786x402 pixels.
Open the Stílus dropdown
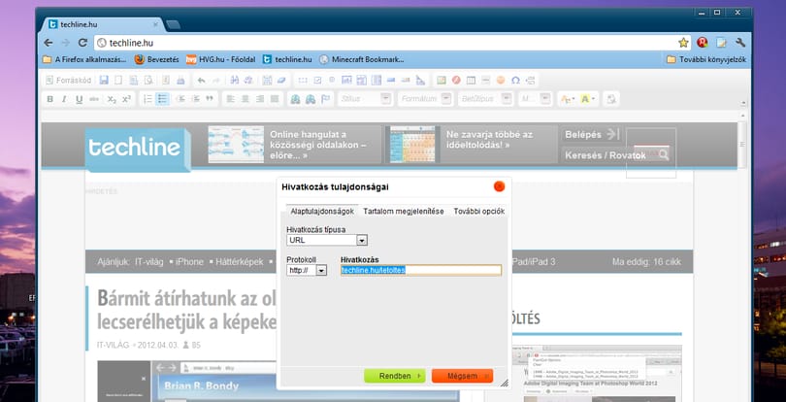point(365,99)
